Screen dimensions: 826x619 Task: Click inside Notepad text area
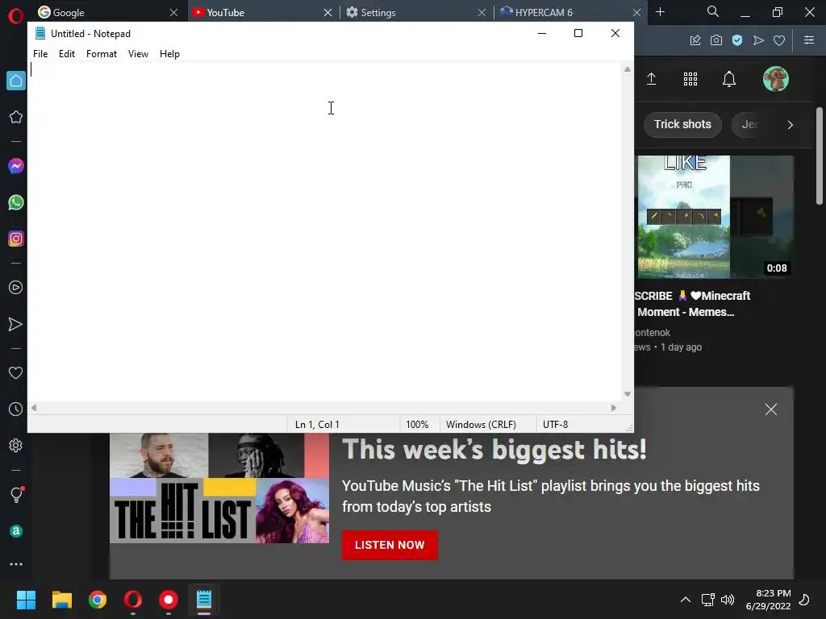coord(325,231)
